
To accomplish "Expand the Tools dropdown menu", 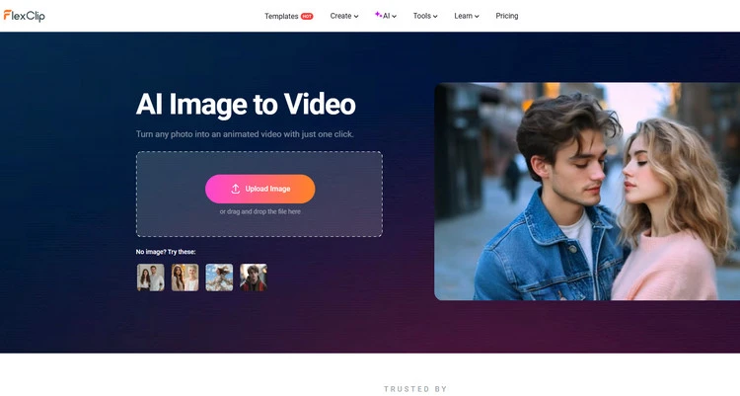I will click(425, 16).
